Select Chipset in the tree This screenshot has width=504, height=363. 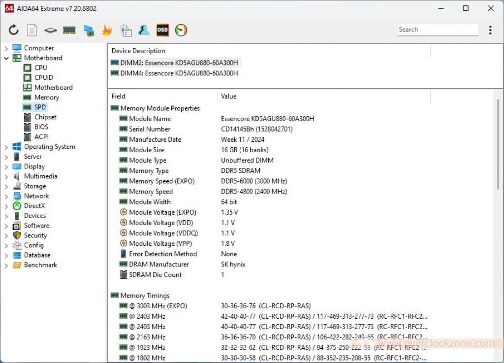pos(45,117)
